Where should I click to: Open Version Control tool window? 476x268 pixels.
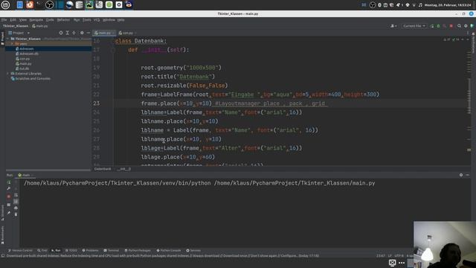coord(20,251)
